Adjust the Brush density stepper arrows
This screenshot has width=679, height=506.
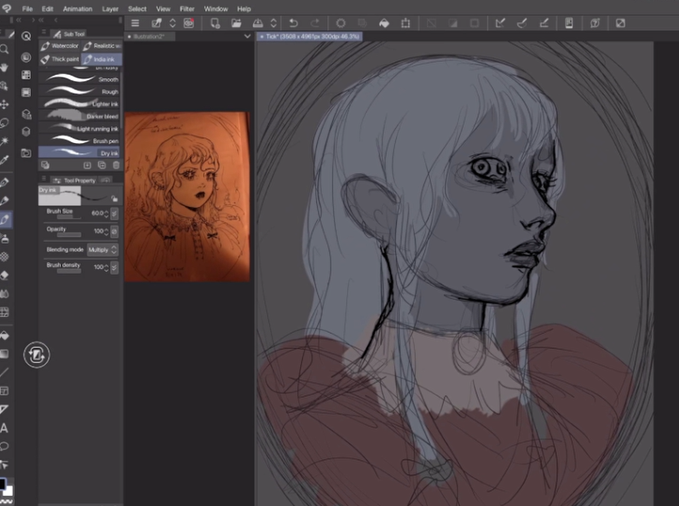pyautogui.click(x=106, y=267)
